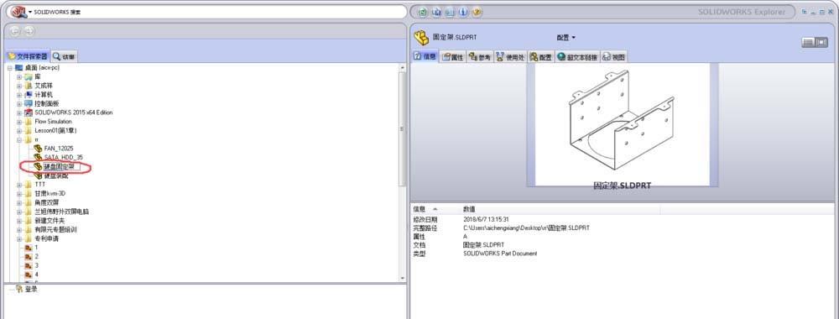Screen dimensions: 839x319
Task: Click the options icon next to the info icon
Action: pos(450,12)
